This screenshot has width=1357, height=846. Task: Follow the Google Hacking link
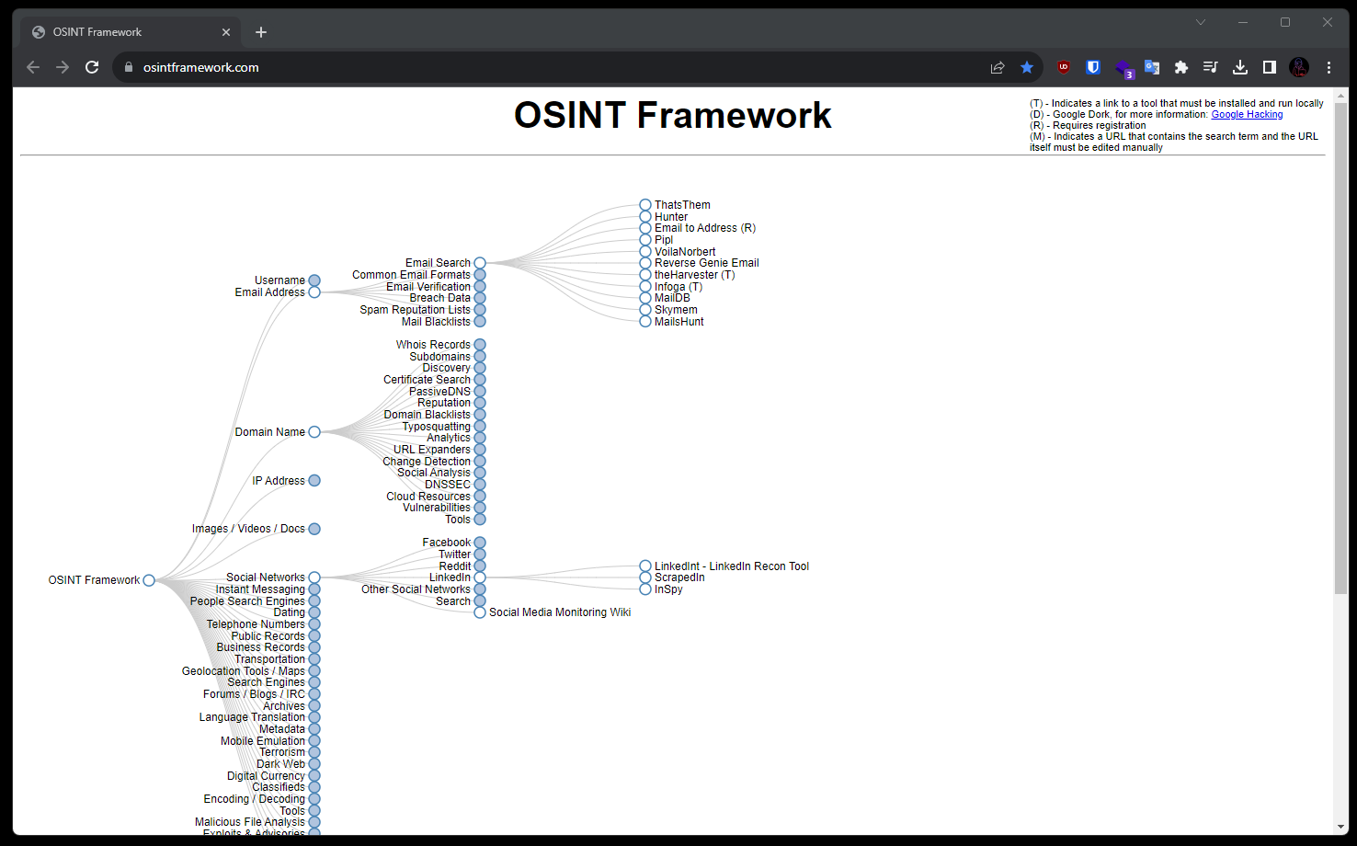point(1247,114)
